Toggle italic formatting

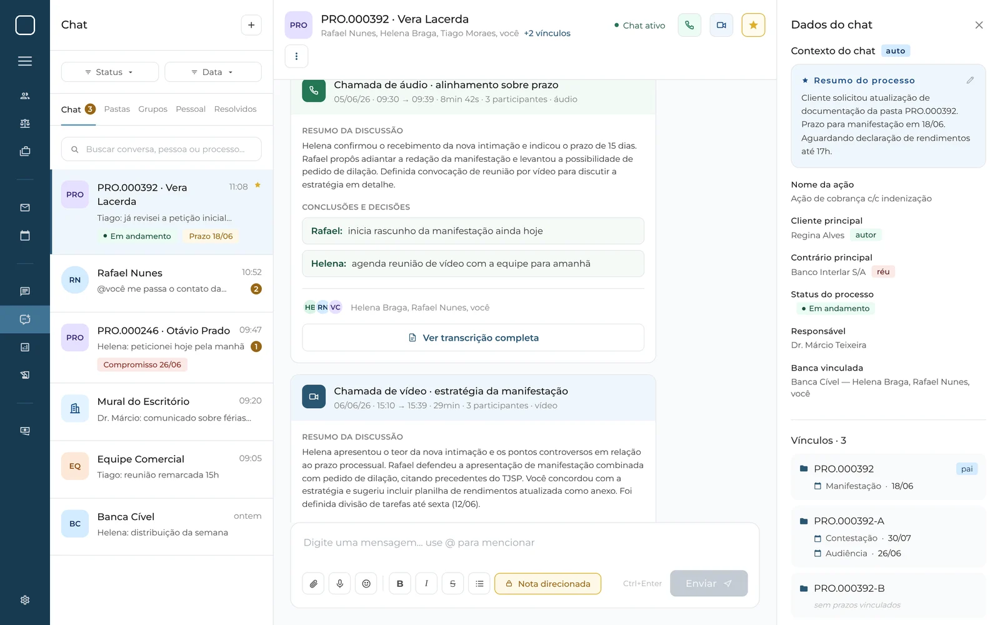click(x=426, y=584)
